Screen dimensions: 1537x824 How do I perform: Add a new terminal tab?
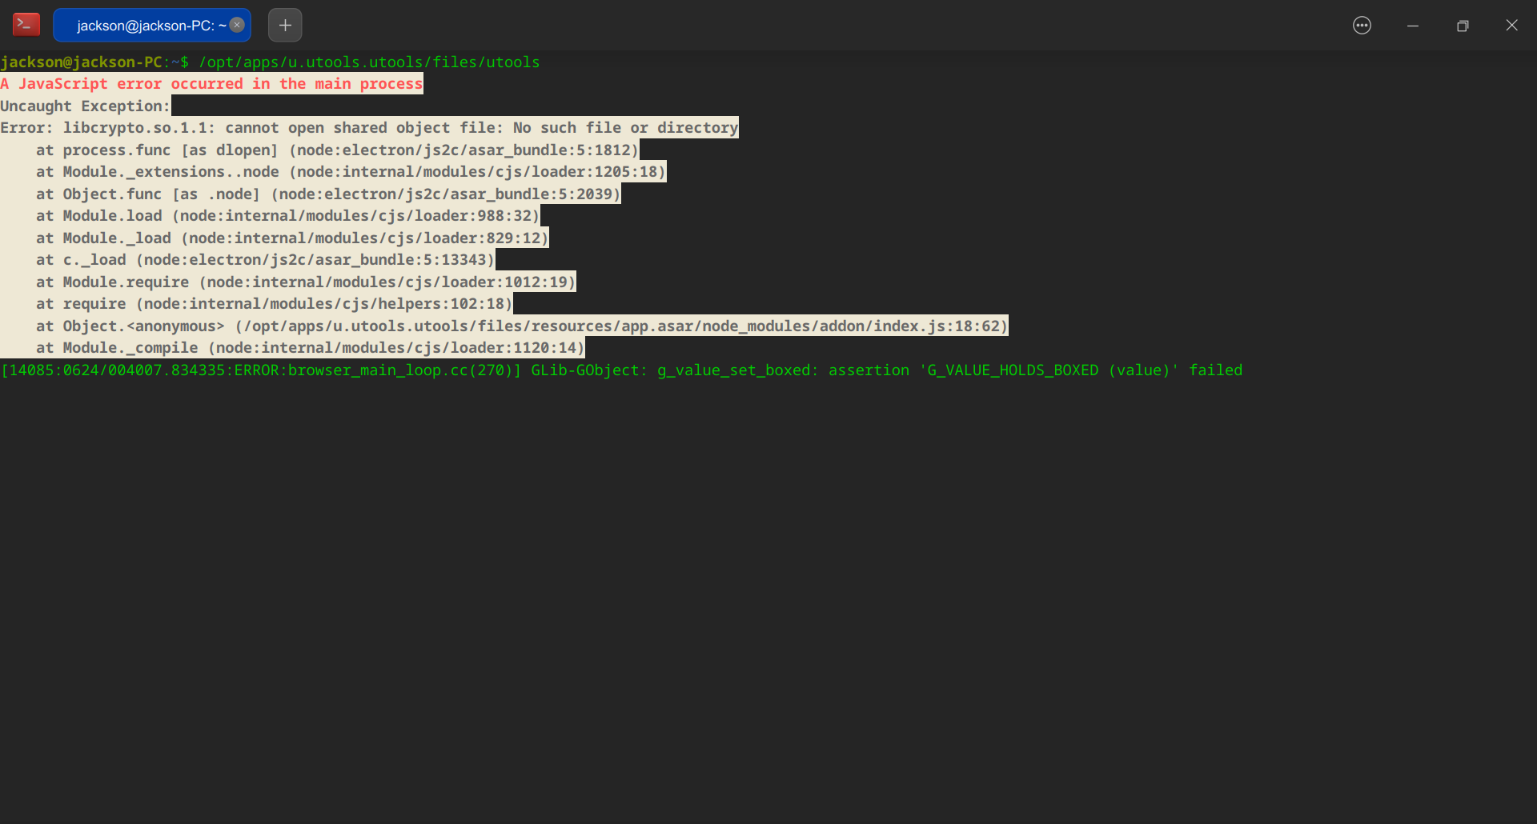coord(285,25)
